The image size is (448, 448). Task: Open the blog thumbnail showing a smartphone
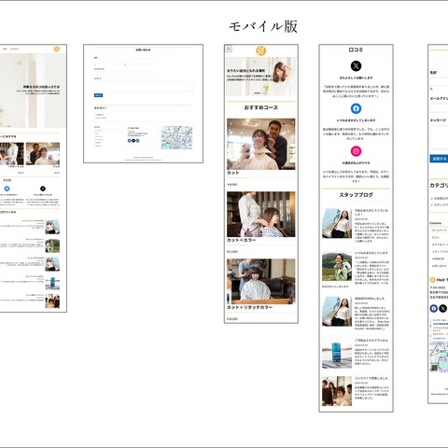tap(337, 354)
